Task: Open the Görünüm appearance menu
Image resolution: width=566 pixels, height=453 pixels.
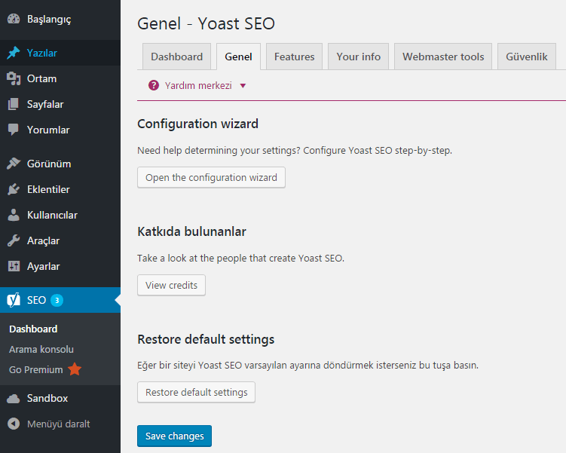Action: click(60, 164)
